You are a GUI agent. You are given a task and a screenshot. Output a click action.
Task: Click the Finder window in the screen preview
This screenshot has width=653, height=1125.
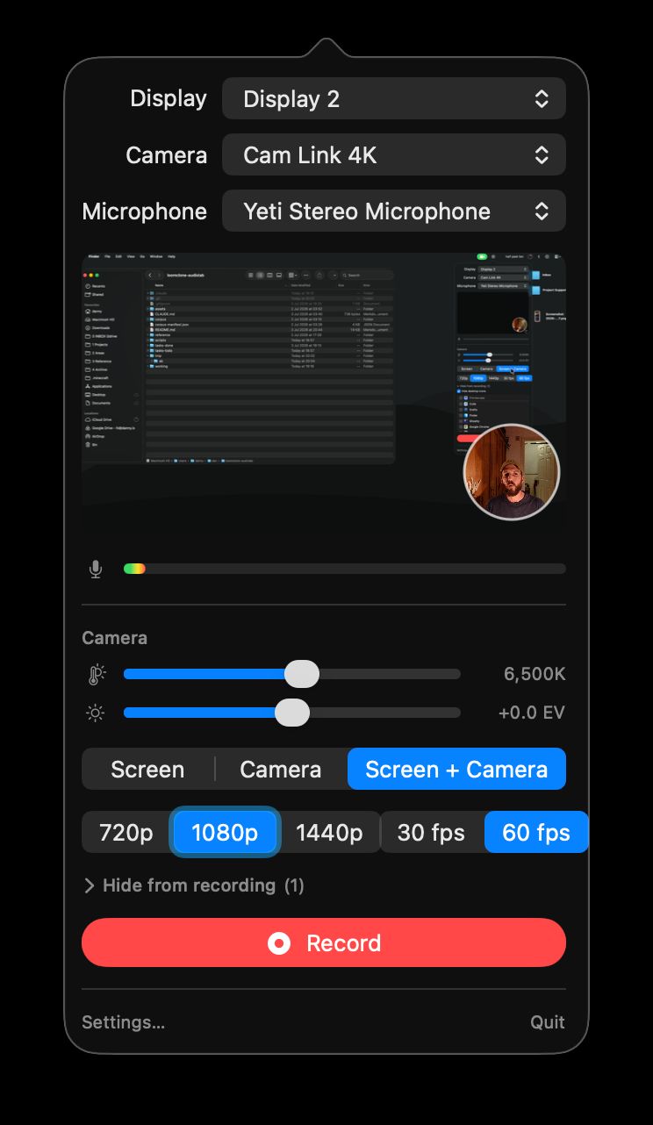tap(239, 365)
